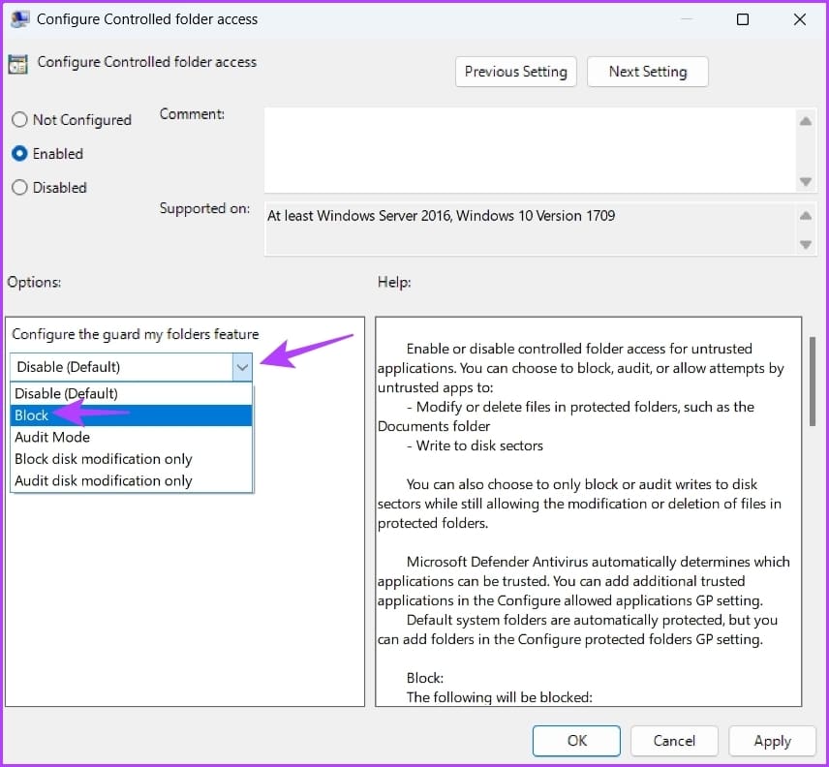Click the 'Help:' label
The width and height of the screenshot is (829, 767).
click(x=394, y=282)
